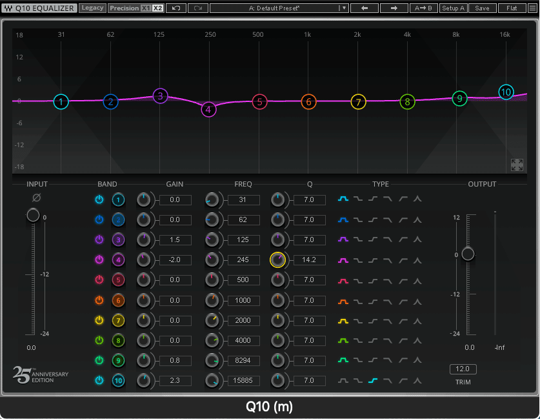
Task: Toggle band 6 power button
Action: [99, 300]
